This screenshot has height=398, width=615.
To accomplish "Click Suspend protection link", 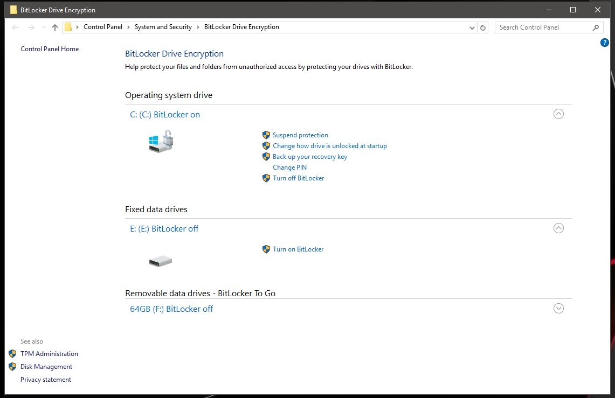I will 300,135.
